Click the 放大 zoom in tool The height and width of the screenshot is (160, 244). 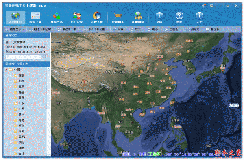135,29
